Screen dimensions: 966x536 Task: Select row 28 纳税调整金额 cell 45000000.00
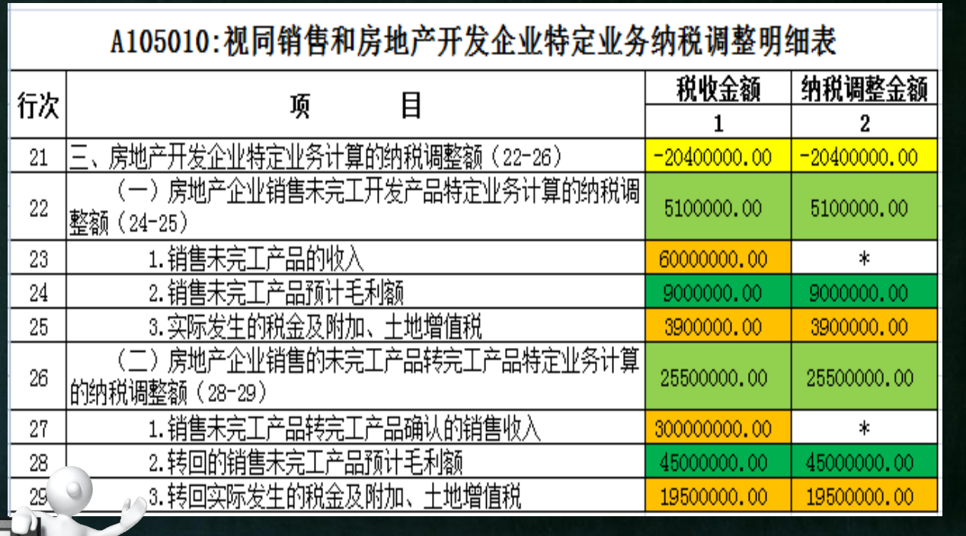[x=864, y=462]
